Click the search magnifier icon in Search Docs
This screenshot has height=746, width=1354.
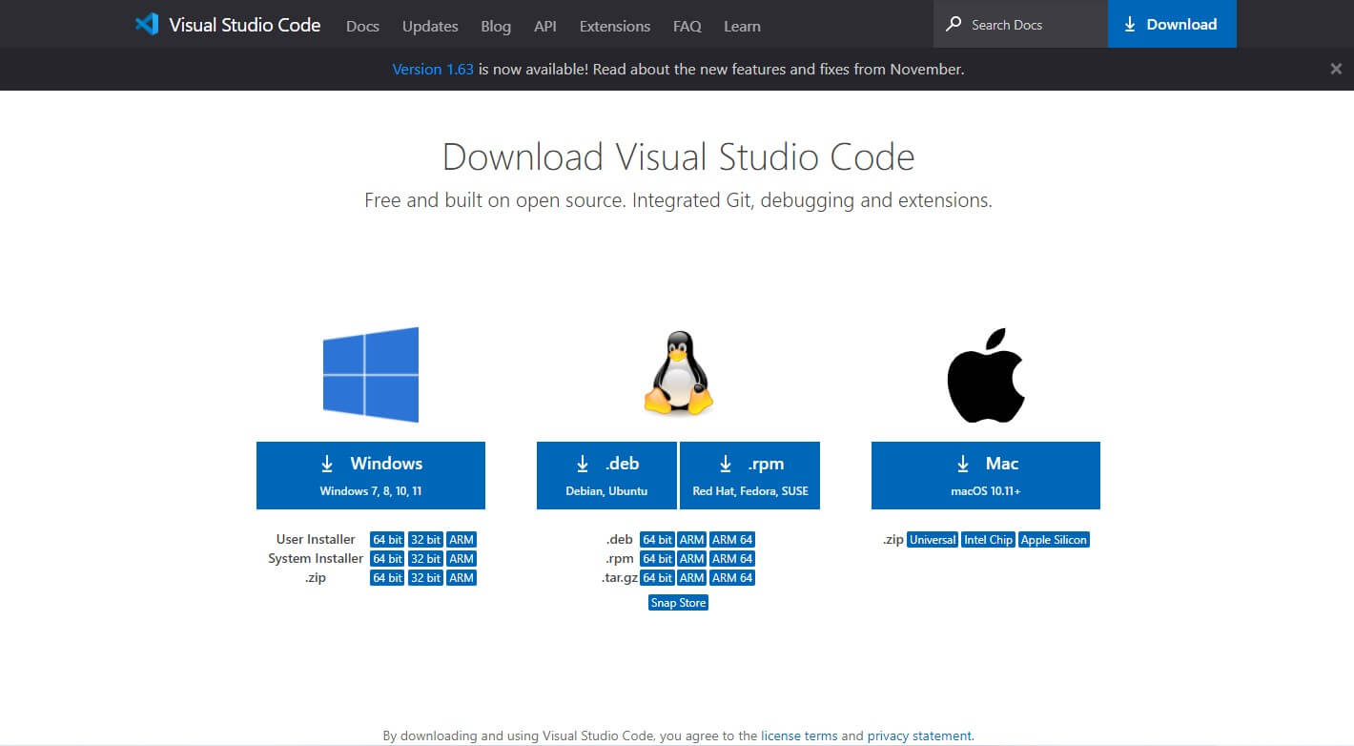953,24
